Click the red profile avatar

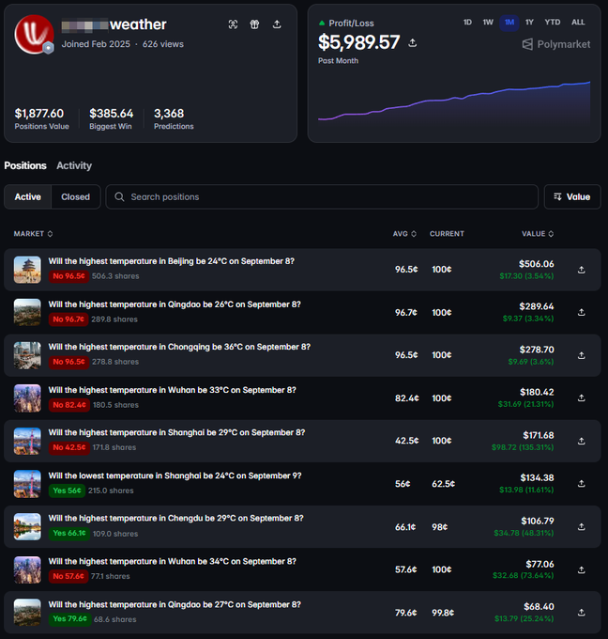tap(34, 35)
